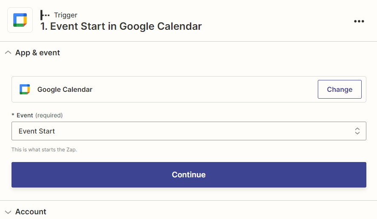This screenshot has height=219, width=377.
Task: Click the Continue button
Action: click(189, 175)
